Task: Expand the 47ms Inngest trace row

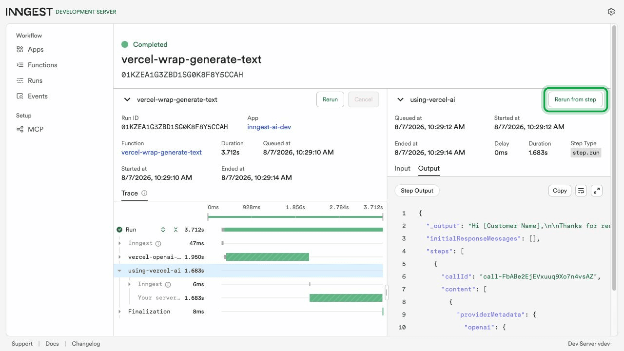Action: [119, 243]
